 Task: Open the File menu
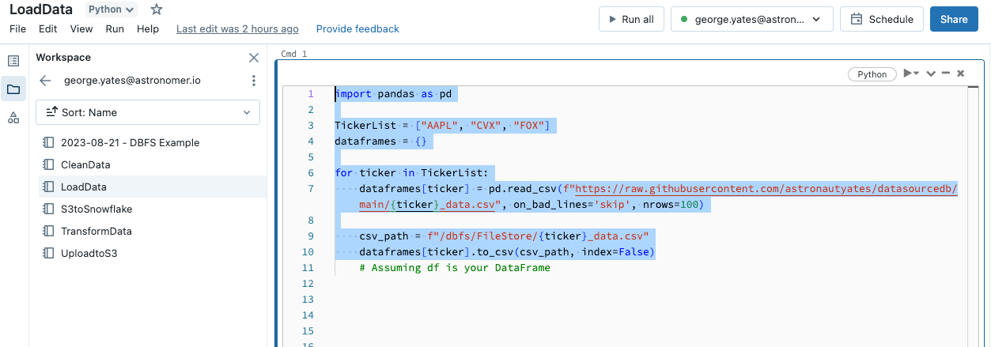(x=18, y=29)
